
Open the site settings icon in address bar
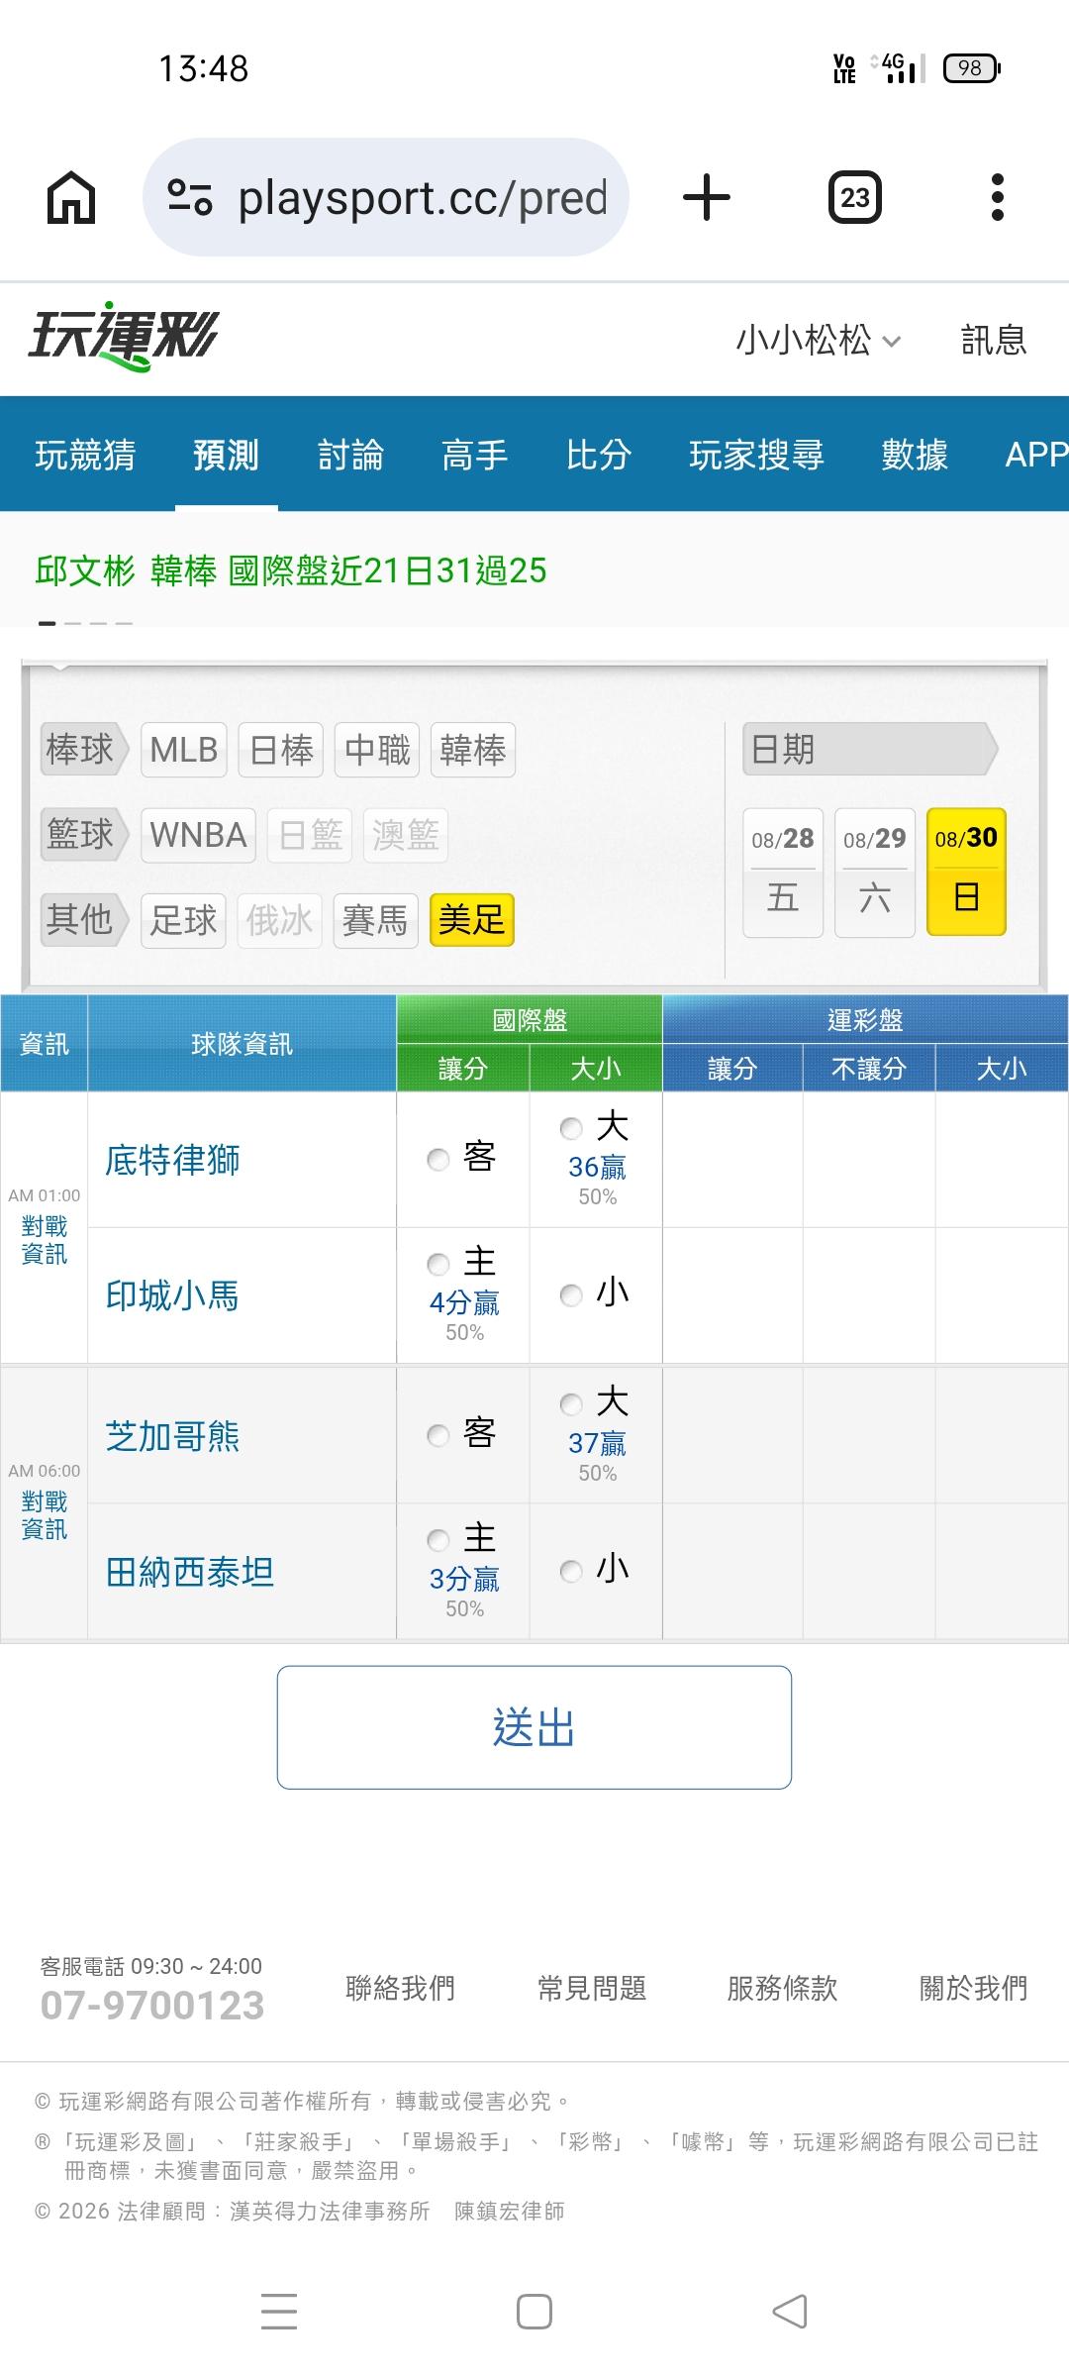click(189, 197)
